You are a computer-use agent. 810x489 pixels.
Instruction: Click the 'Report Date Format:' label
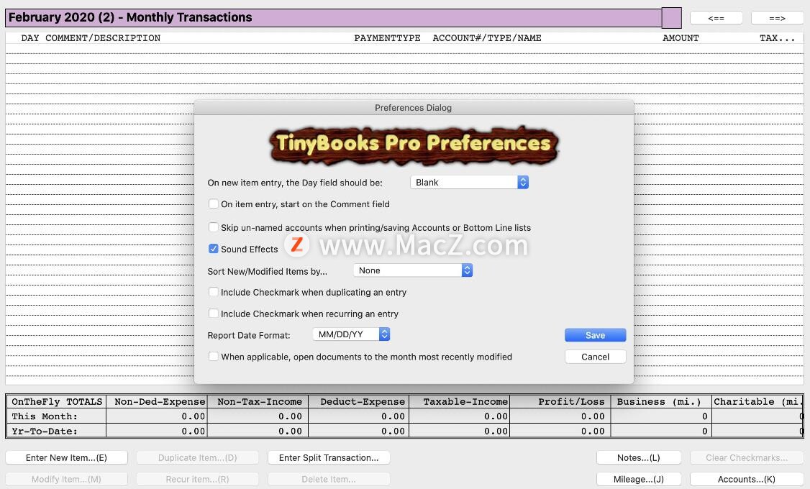[x=249, y=335]
